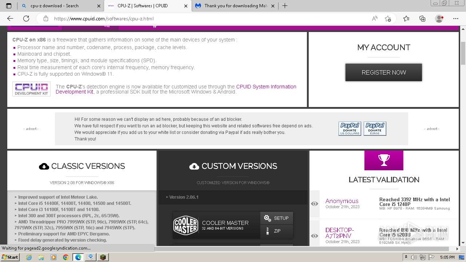Click eye icon beside Anonymous validation
Viewport: 466px width, 262px height.
pos(315,204)
